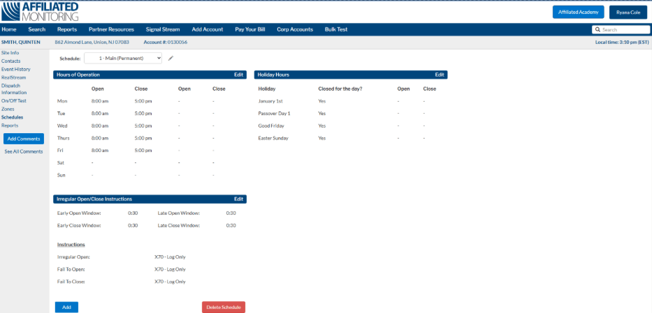This screenshot has height=313, width=652.
Task: Edit Irregular Open/Close Instructions
Action: click(x=238, y=199)
